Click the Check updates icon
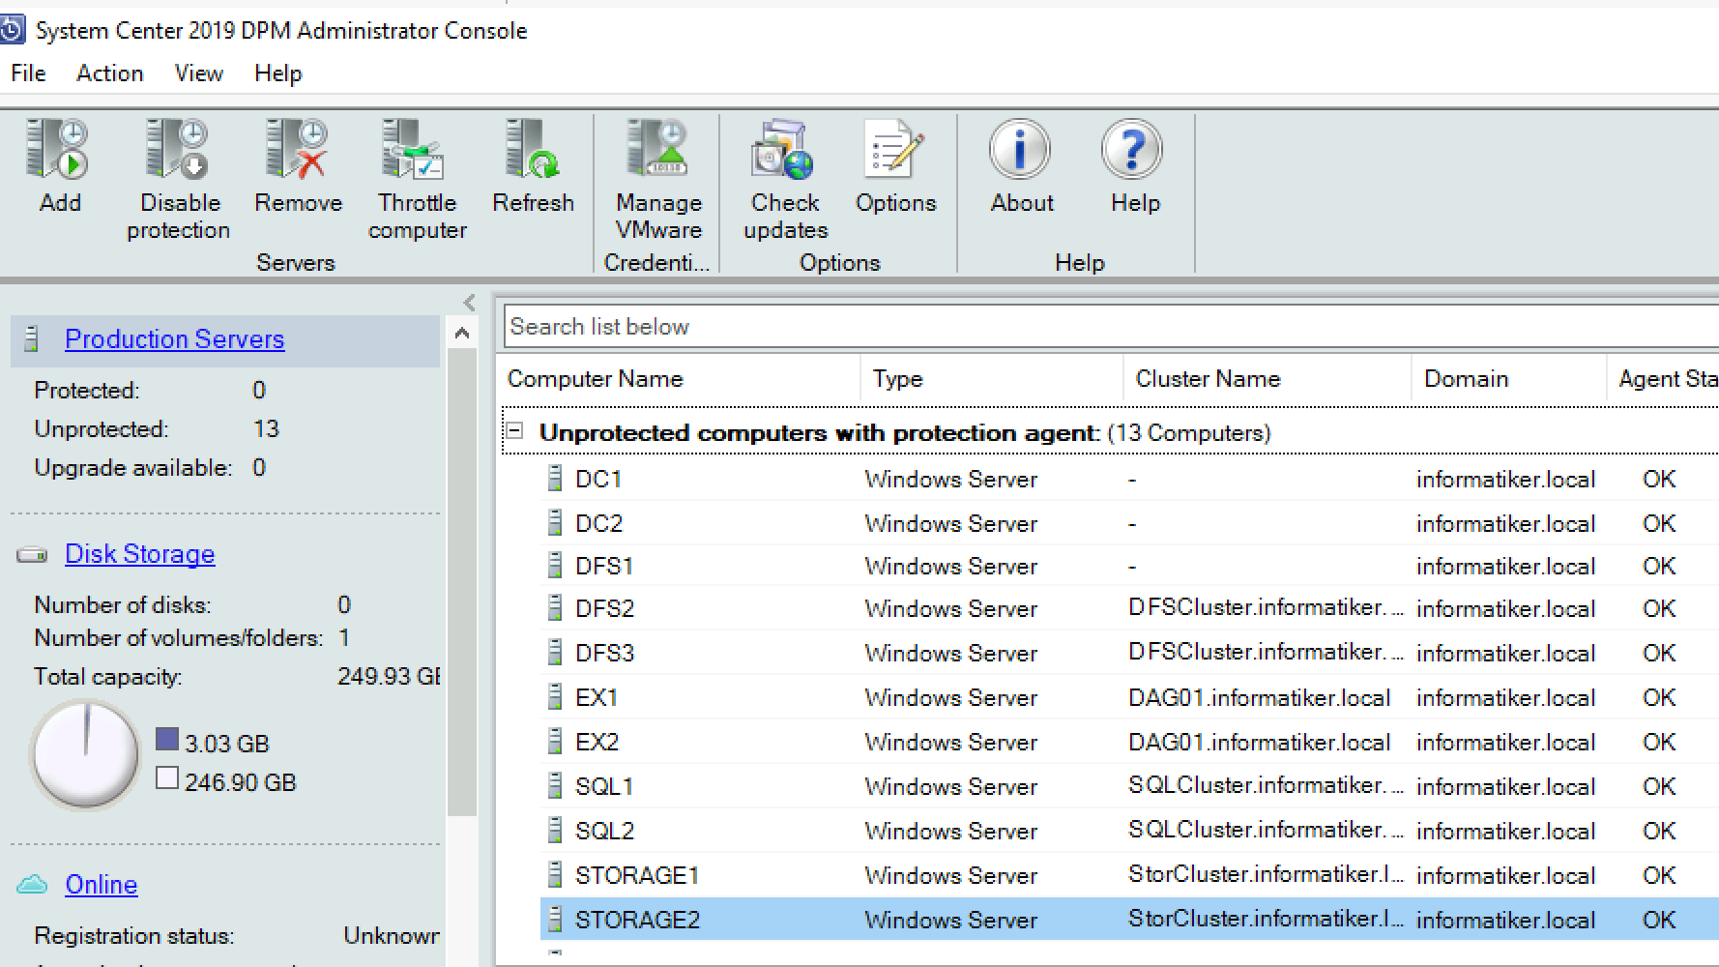This screenshot has width=1719, height=967. tap(784, 150)
